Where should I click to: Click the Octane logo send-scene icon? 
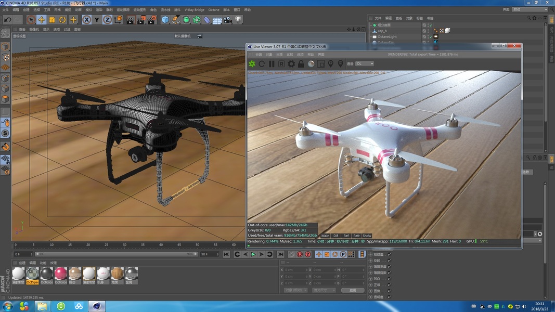(x=252, y=63)
